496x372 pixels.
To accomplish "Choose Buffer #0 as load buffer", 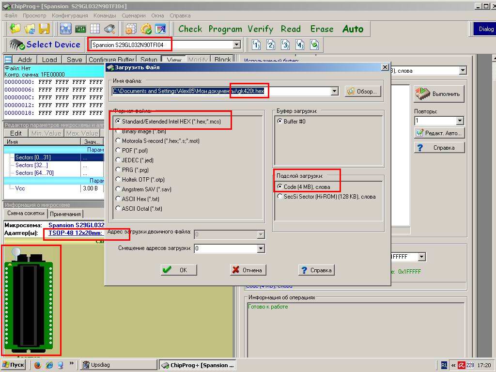I will (x=291, y=122).
